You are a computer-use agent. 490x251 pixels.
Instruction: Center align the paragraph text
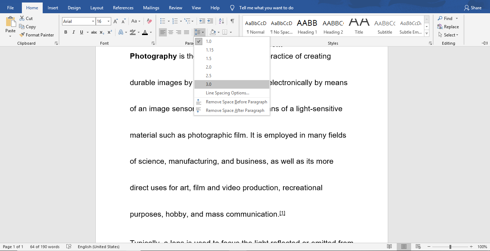pyautogui.click(x=171, y=32)
